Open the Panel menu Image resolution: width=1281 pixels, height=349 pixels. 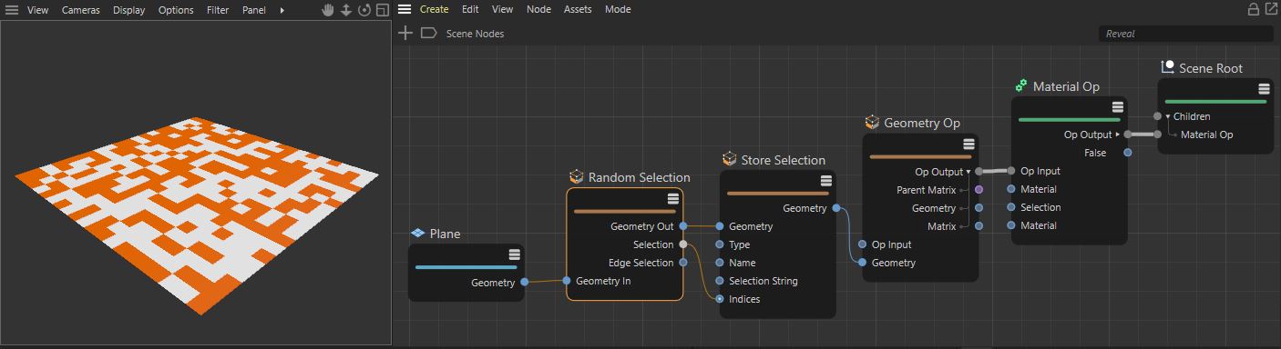[x=254, y=10]
